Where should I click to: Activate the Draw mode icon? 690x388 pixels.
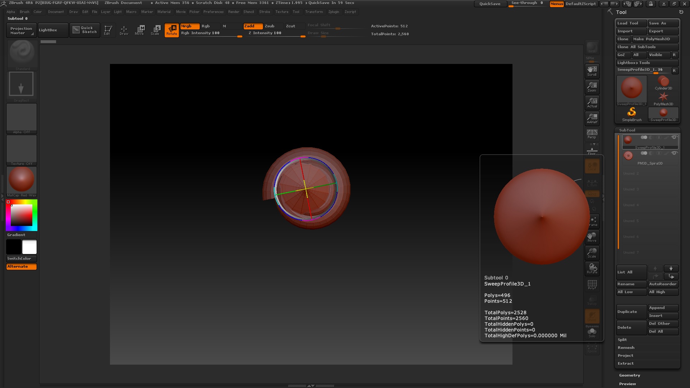pyautogui.click(x=124, y=30)
